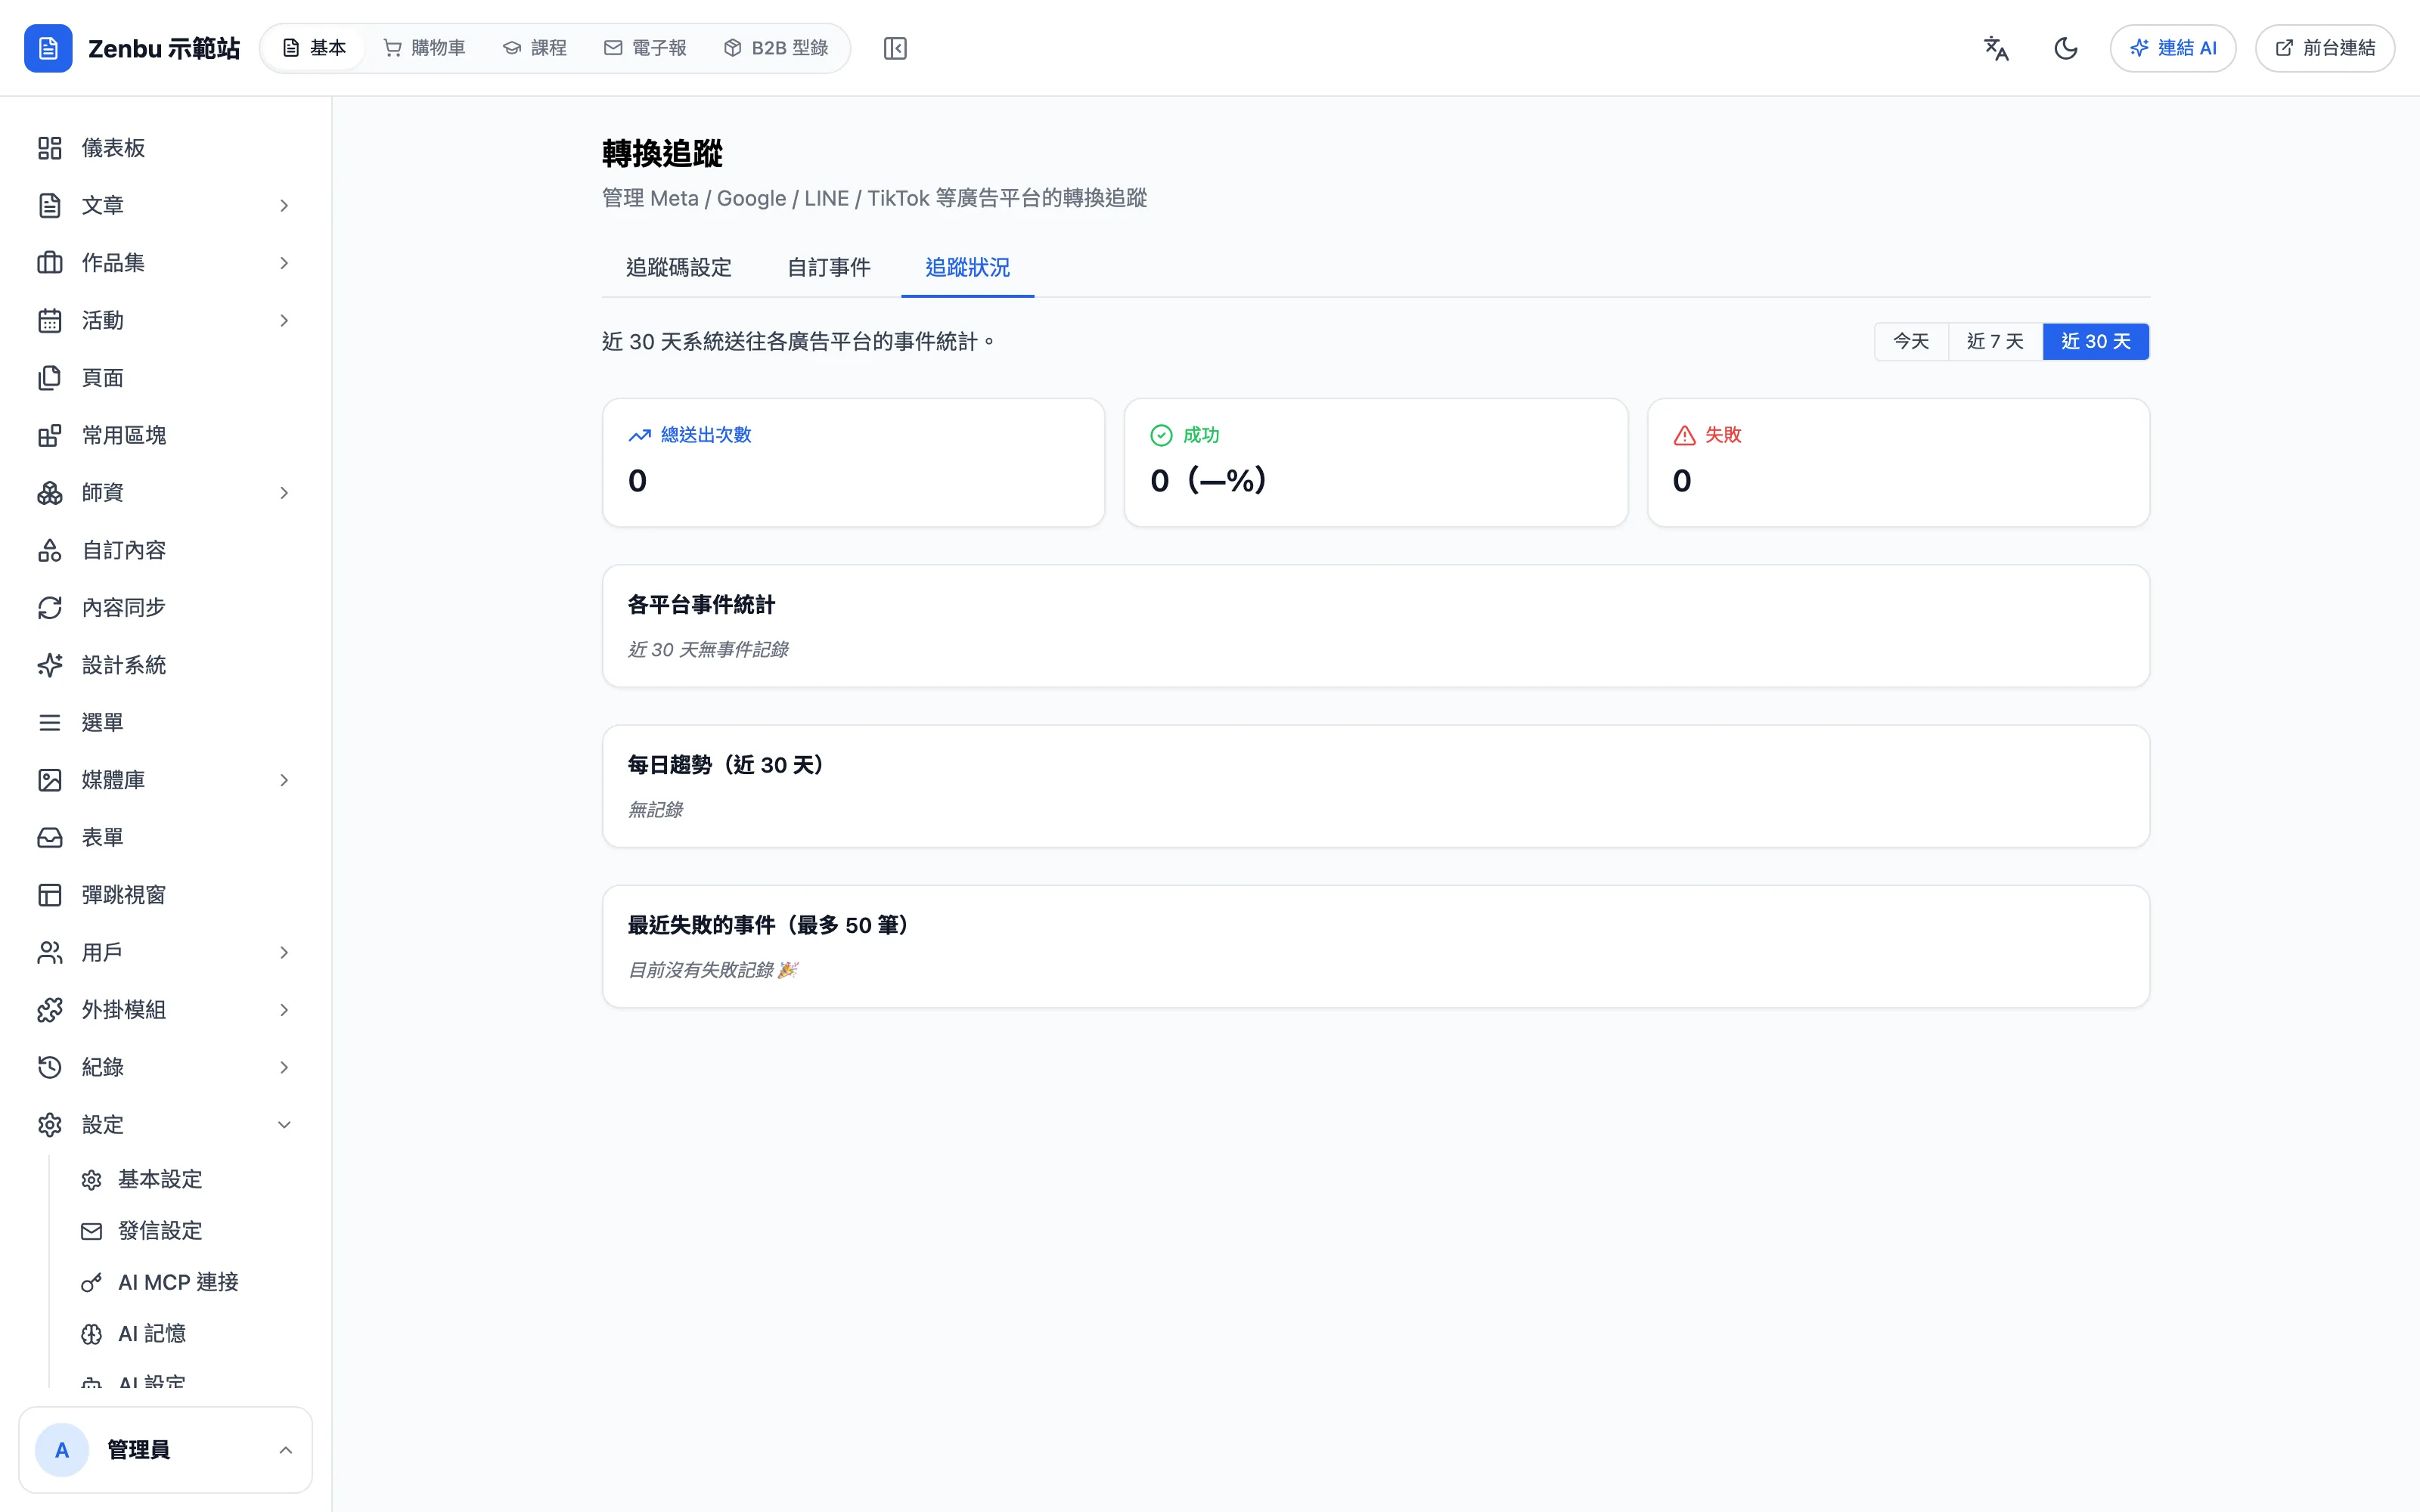This screenshot has width=2420, height=1512.
Task: Click the 失敗 stat card
Action: [x=1898, y=462]
